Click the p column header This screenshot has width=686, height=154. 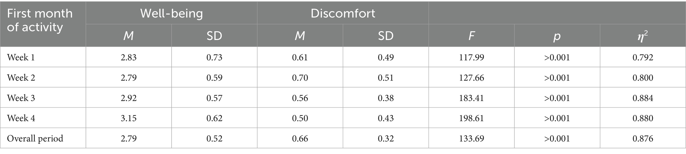click(x=557, y=36)
